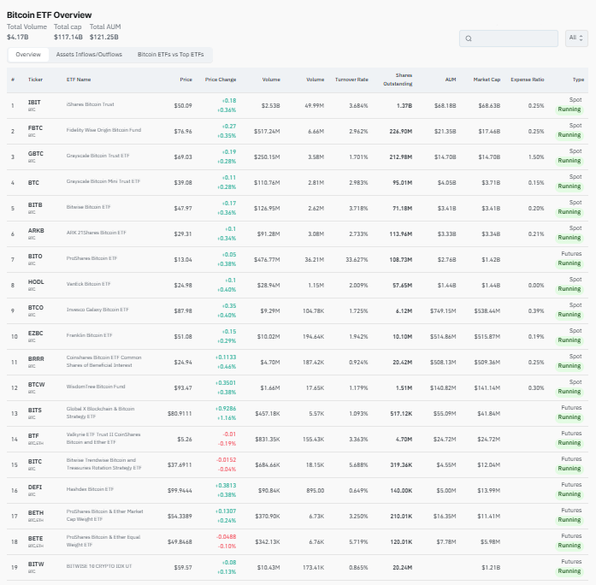
Task: Click BITS price $80.9111
Action: 180,414
